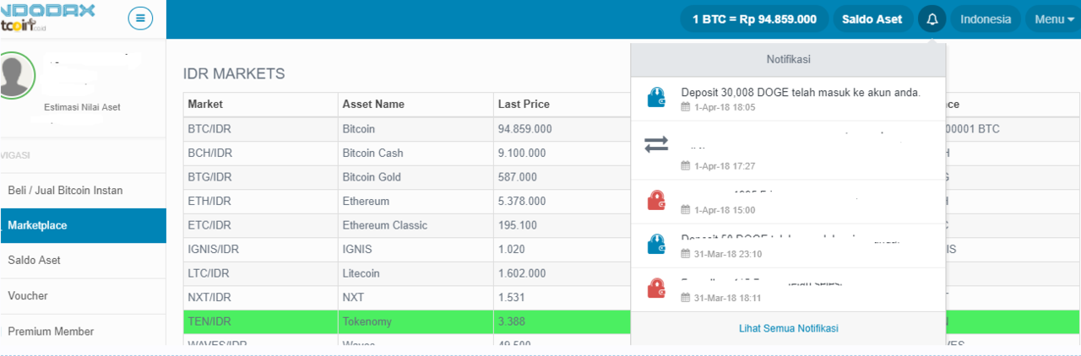
Task: Click the IDR MARKETS heading
Action: [234, 74]
